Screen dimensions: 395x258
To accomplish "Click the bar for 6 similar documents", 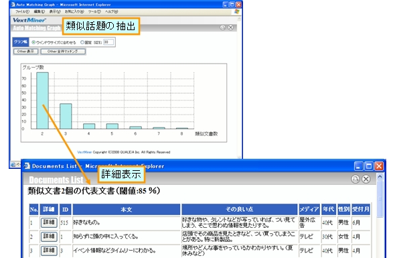I will coord(135,127).
